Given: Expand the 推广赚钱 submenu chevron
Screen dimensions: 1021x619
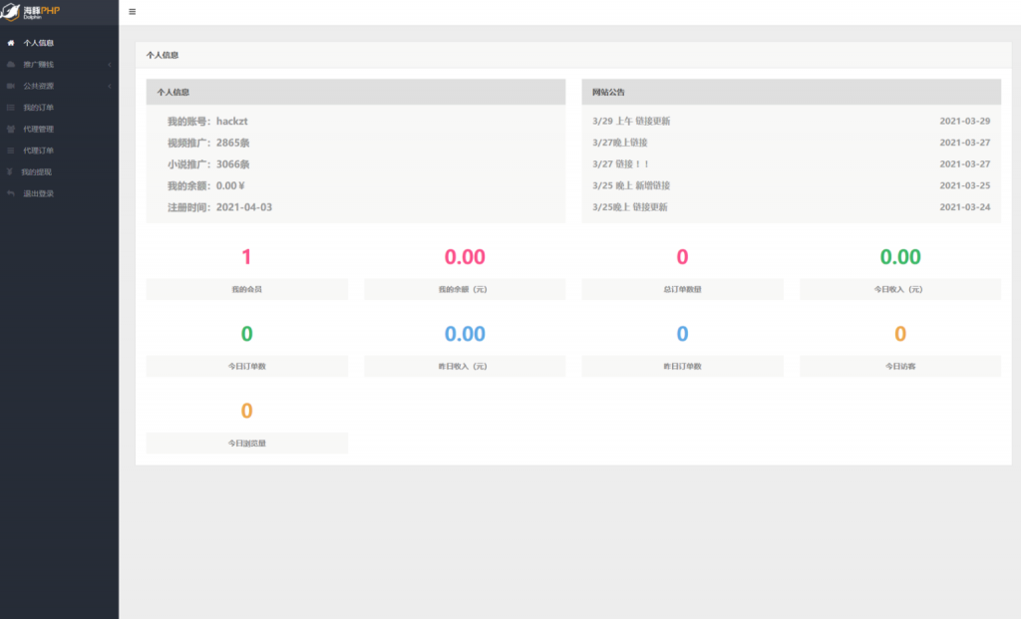Looking at the screenshot, I should 109,65.
